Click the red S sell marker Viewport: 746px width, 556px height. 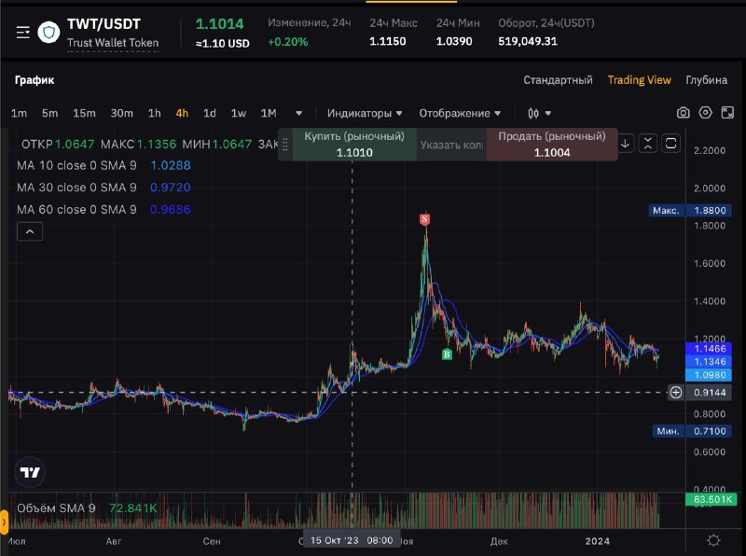tap(425, 219)
